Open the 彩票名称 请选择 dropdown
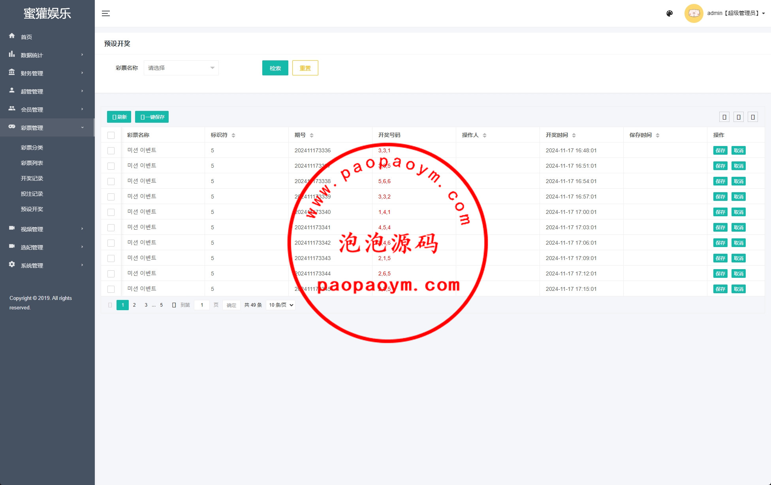This screenshot has width=771, height=485. 181,68
